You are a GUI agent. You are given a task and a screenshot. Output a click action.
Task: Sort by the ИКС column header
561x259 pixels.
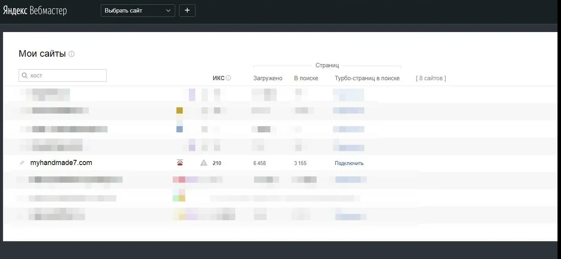tap(218, 78)
